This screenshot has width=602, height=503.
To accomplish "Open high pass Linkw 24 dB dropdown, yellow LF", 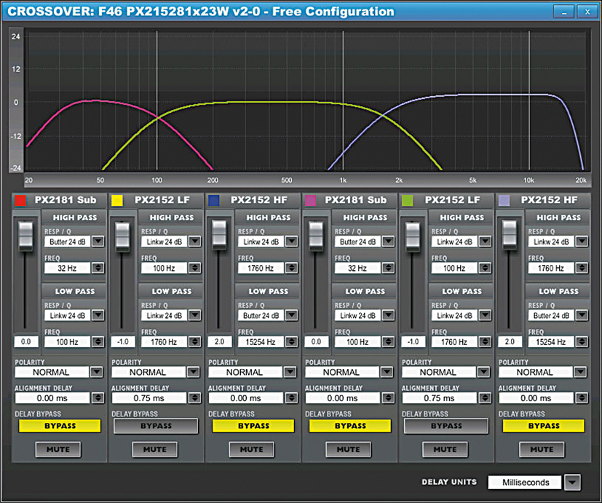I will coord(194,242).
